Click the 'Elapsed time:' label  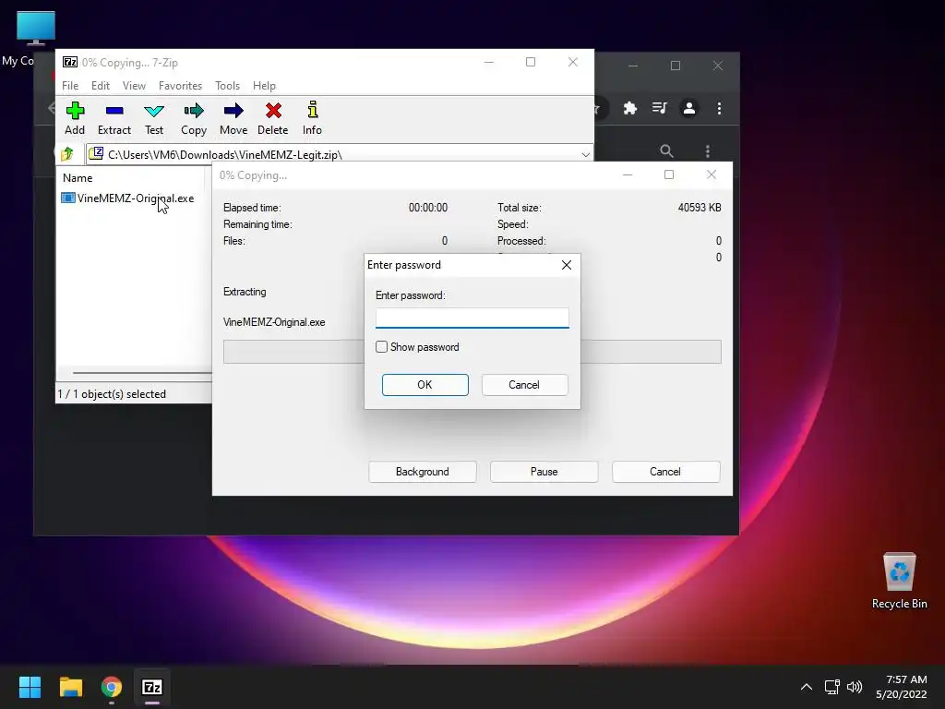pos(252,208)
